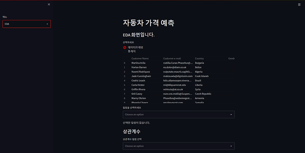Open the 상관계수 컬럼 선택 multiselect dropdown
The image size is (305, 153).
click(179, 146)
